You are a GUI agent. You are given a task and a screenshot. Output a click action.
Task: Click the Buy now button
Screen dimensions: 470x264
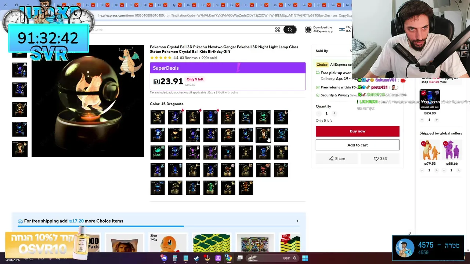coord(358,131)
